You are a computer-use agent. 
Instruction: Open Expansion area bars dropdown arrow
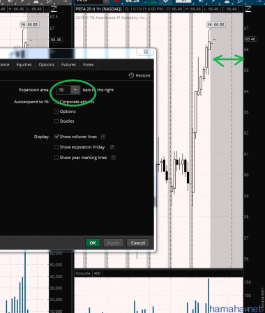pyautogui.click(x=75, y=90)
